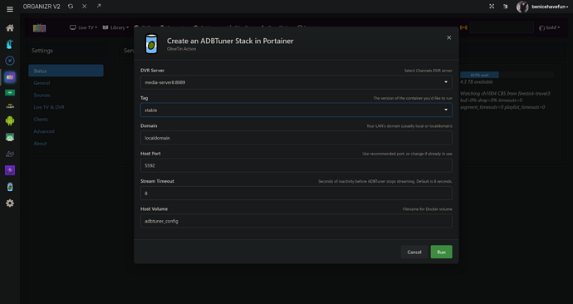Click the OliveTin jar icon in dialog
Viewport: 573px width, 304px height.
pyautogui.click(x=151, y=44)
